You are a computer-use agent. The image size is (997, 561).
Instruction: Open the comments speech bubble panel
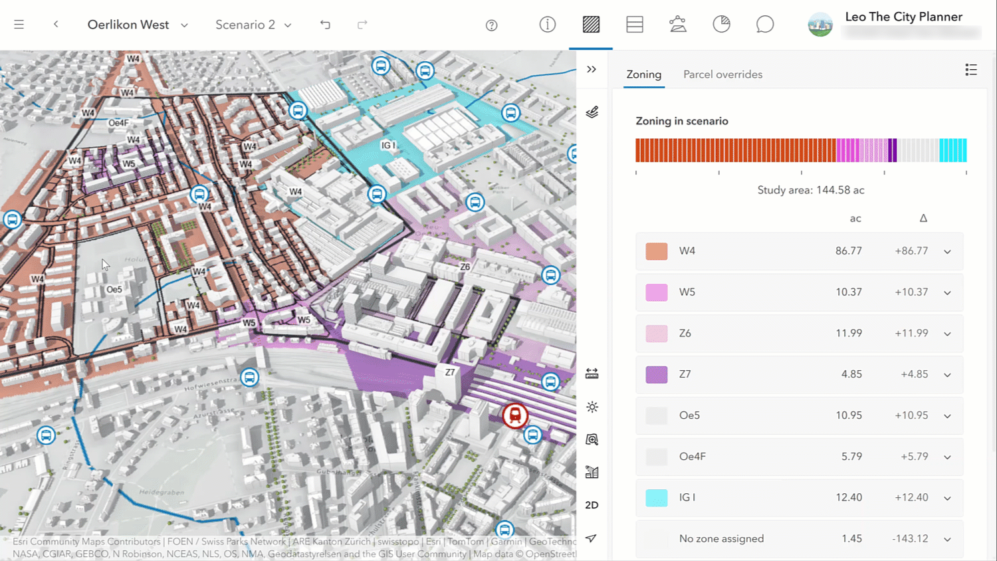pyautogui.click(x=764, y=25)
